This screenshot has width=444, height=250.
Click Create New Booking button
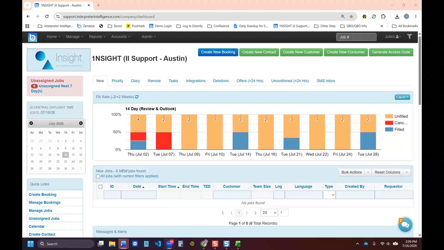218,52
